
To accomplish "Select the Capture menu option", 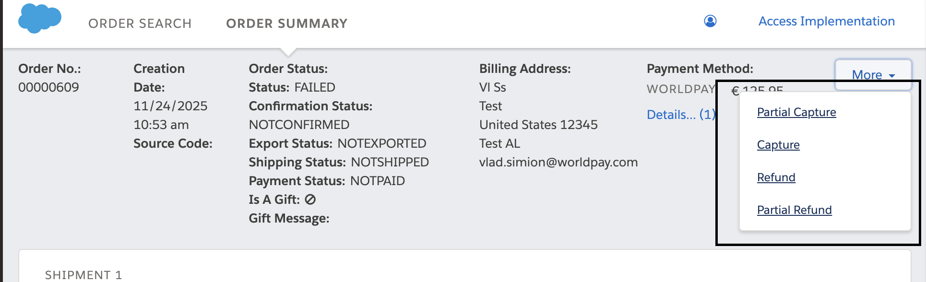I will (x=778, y=145).
